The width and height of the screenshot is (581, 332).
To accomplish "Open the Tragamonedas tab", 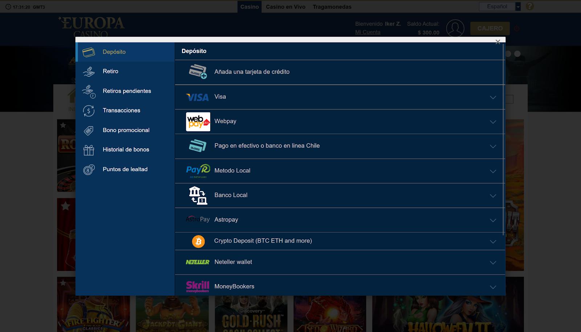I will [x=332, y=7].
